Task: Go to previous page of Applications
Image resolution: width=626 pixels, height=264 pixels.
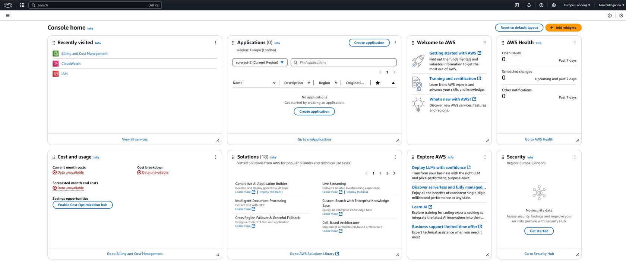Action: (380, 72)
